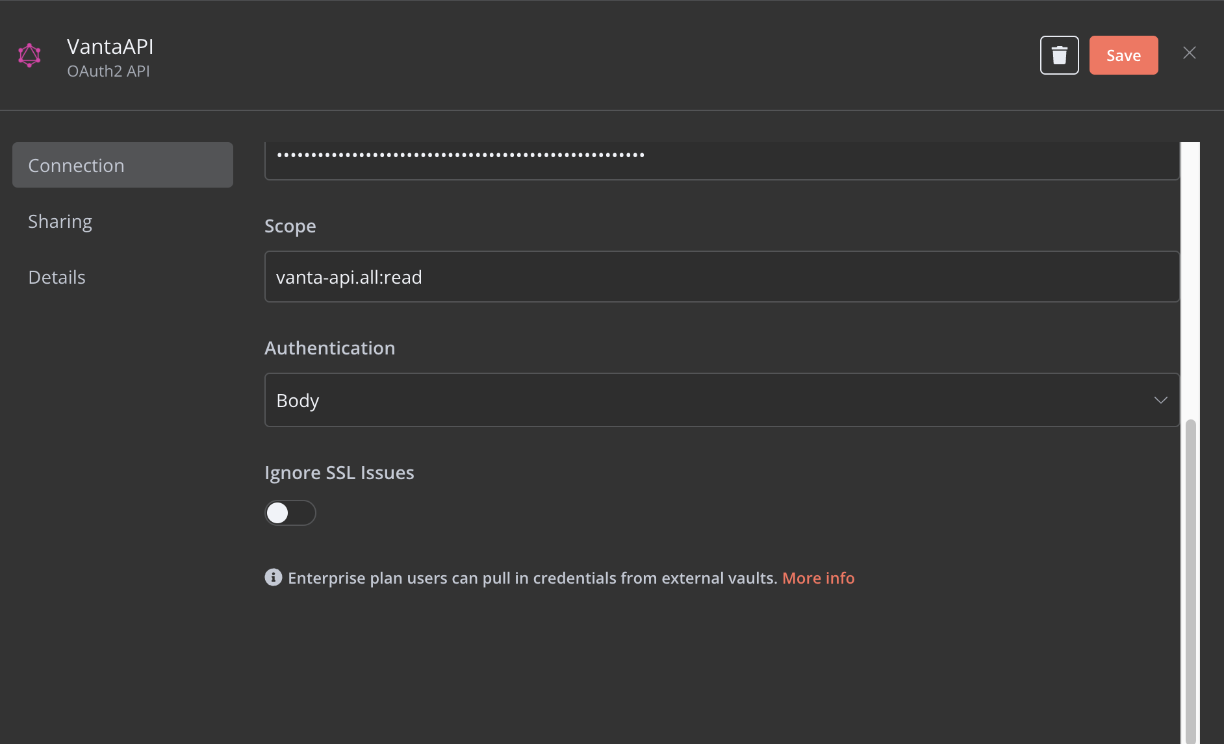Click the VantaAPI GraphQL logo icon
Image resolution: width=1224 pixels, height=744 pixels.
[29, 55]
